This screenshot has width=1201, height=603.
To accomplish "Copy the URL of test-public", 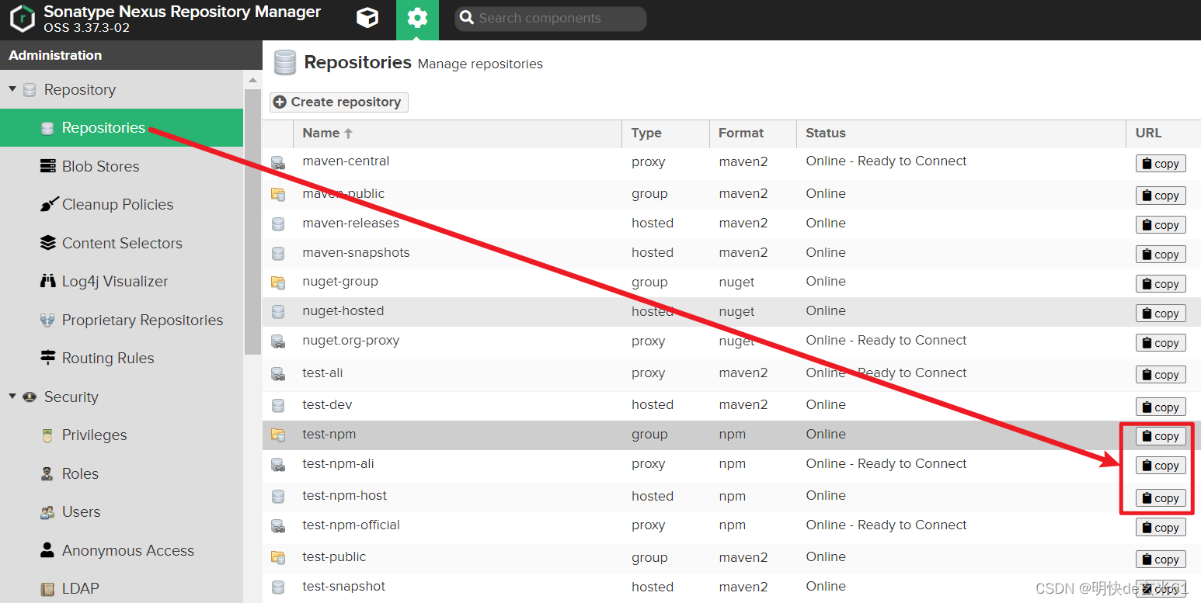I will click(x=1161, y=559).
